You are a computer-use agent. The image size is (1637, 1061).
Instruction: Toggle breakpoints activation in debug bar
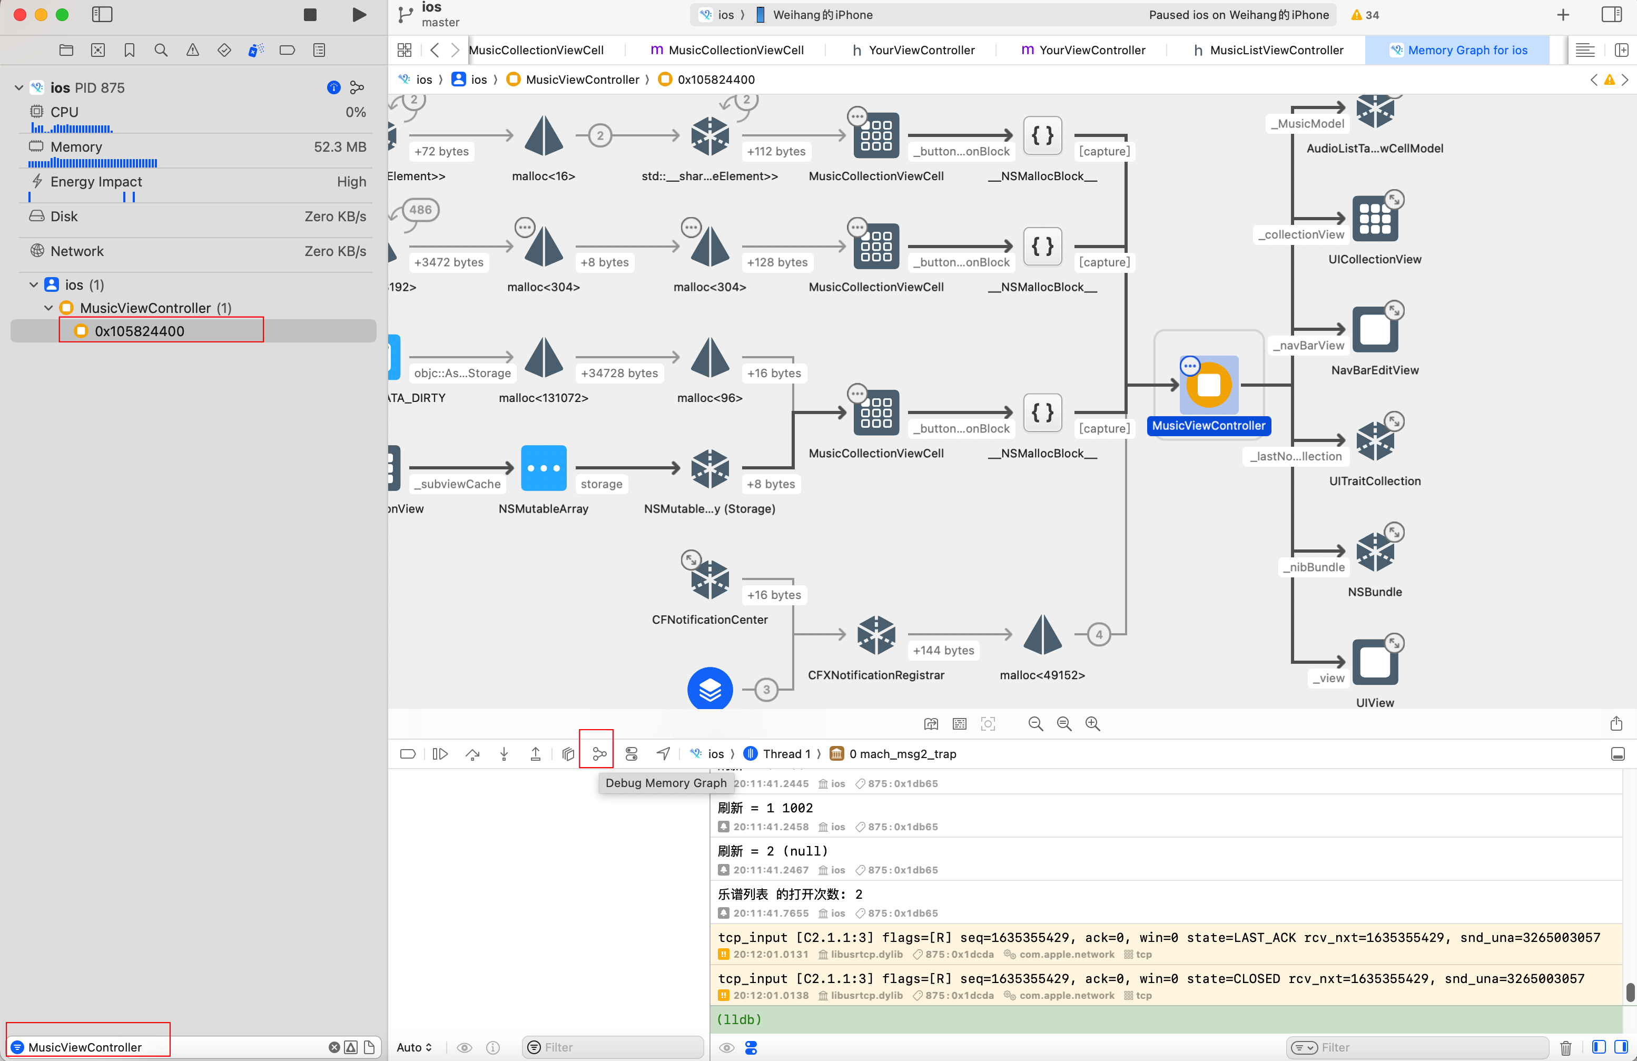pyautogui.click(x=408, y=754)
